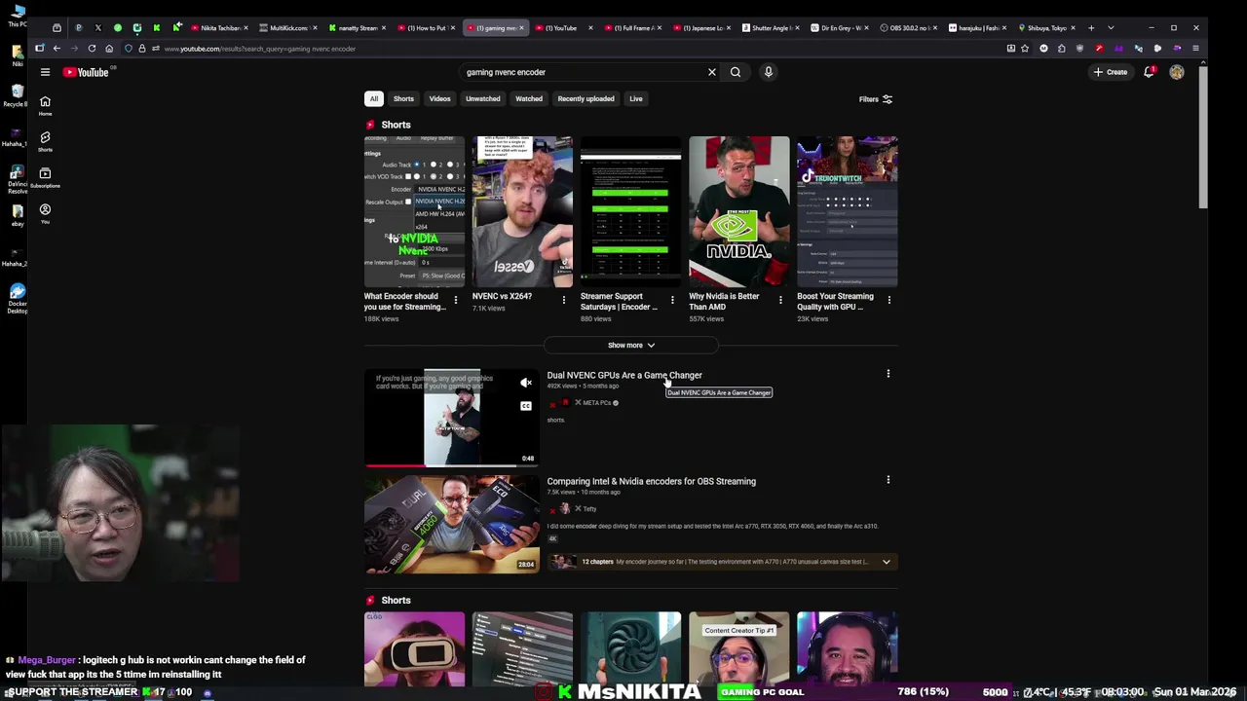This screenshot has height=701, width=1247.
Task: Open the 'NVENC vs X264?' short thumbnail
Action: 522,211
